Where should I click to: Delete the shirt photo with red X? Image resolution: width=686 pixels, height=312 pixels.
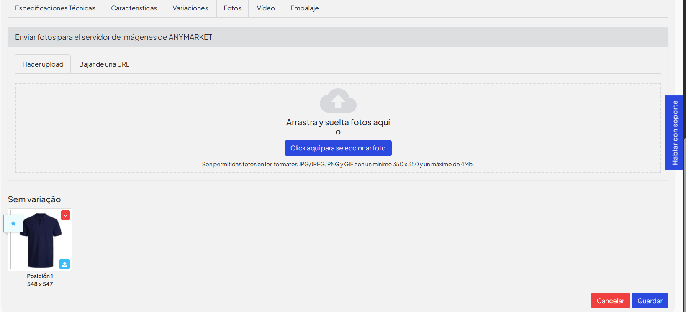[65, 216]
